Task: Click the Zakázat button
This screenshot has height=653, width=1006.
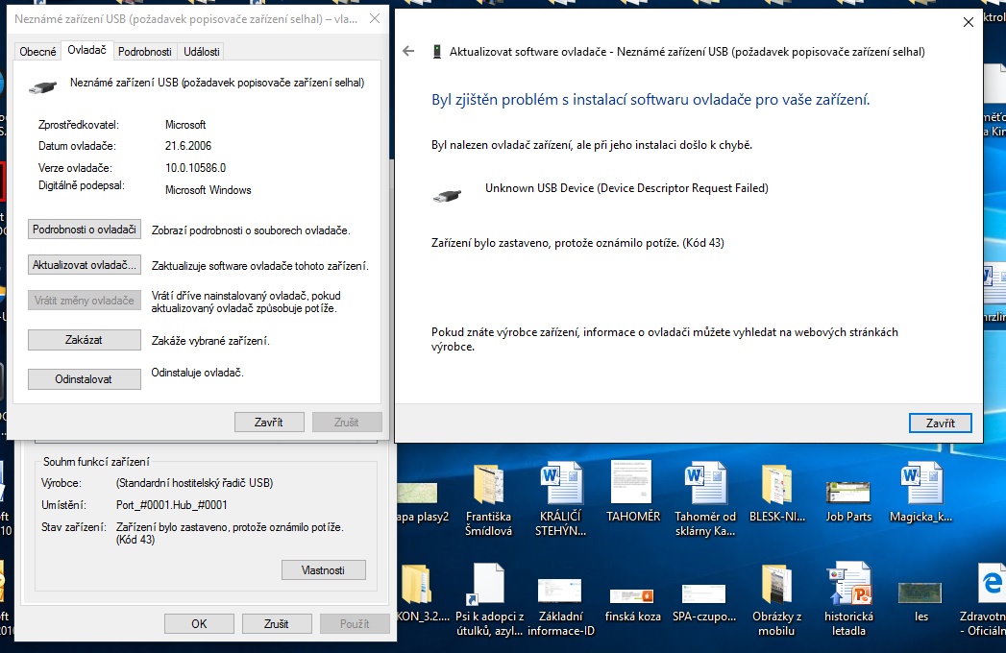Action: tap(84, 340)
